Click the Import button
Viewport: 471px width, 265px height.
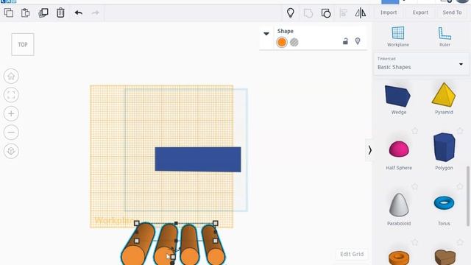389,13
